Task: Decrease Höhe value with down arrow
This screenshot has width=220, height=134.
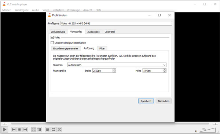Action: (x=164, y=72)
